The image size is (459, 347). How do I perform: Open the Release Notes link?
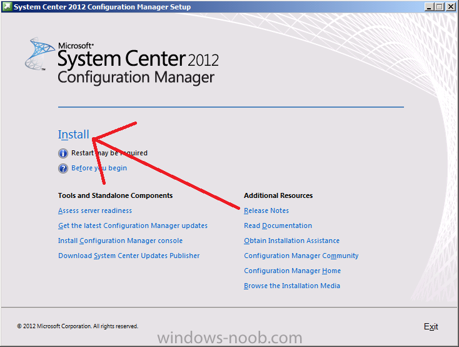[266, 210]
